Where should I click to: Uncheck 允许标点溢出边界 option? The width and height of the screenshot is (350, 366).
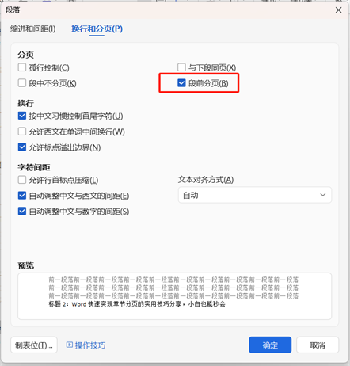[22, 147]
